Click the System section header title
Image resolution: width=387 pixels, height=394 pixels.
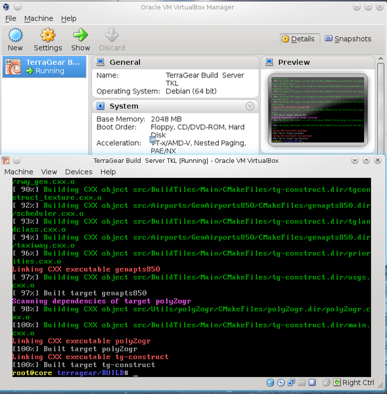(x=124, y=106)
